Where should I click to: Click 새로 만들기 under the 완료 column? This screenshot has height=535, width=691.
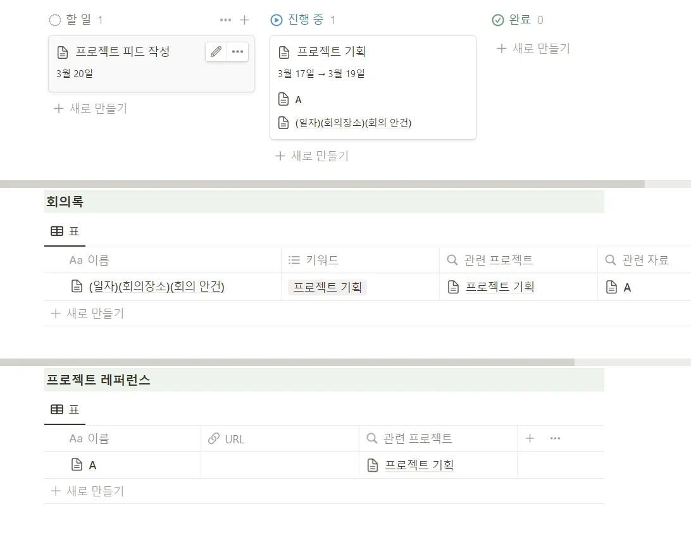click(x=533, y=49)
